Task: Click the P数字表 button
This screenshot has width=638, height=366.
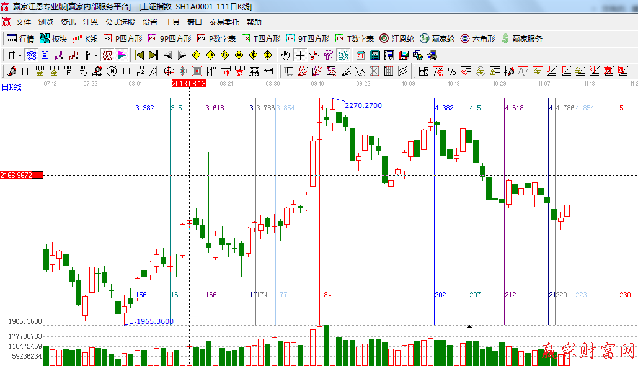Action: click(x=216, y=38)
